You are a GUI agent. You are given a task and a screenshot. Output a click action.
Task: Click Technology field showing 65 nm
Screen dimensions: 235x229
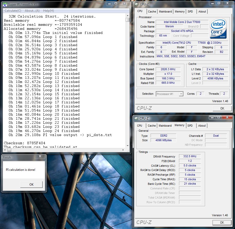tap(163, 36)
